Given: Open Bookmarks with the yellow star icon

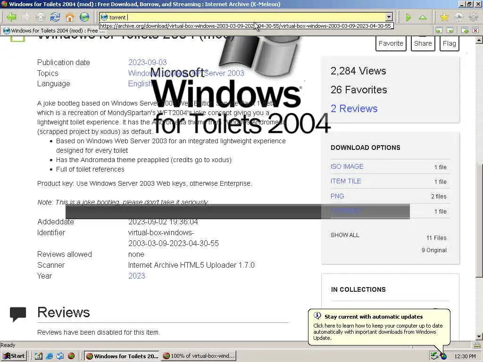Looking at the screenshot, I should [444, 17].
